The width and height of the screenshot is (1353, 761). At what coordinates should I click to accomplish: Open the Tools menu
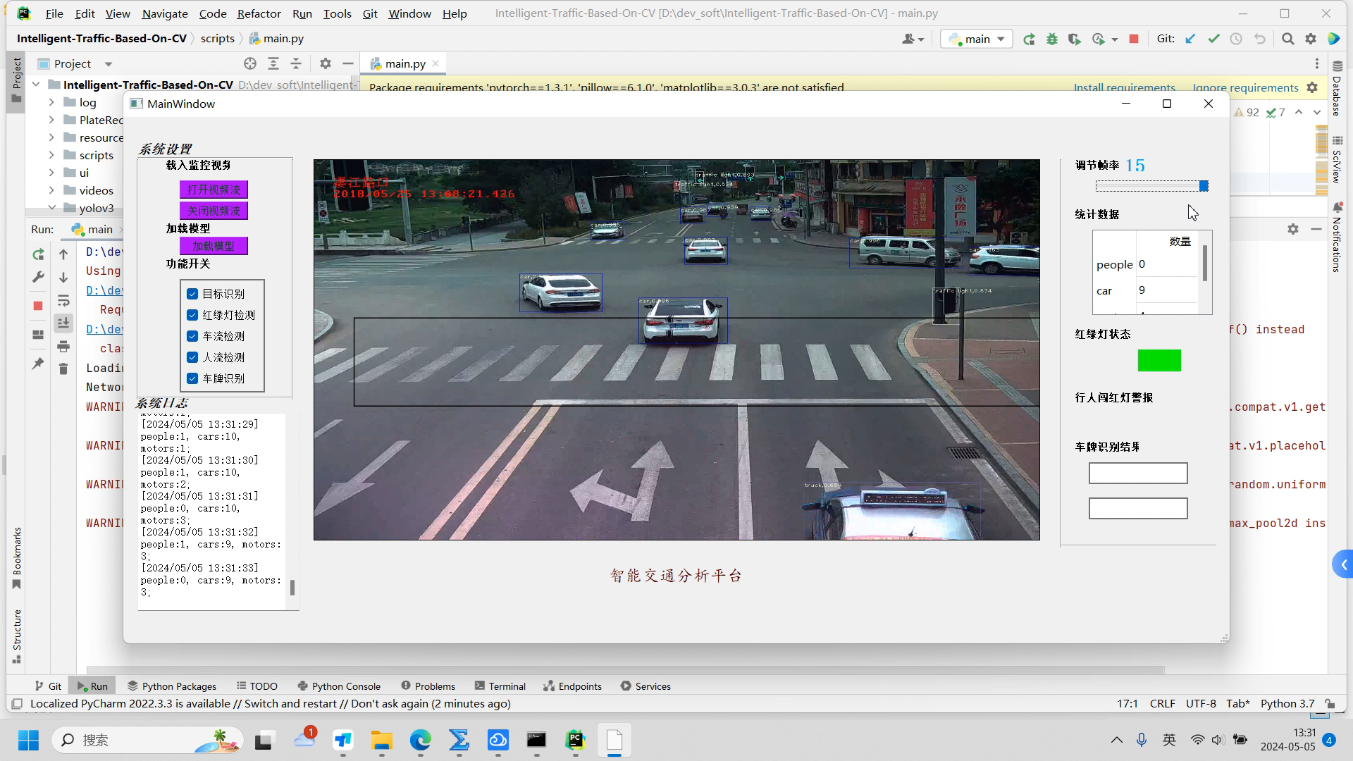[x=337, y=13]
